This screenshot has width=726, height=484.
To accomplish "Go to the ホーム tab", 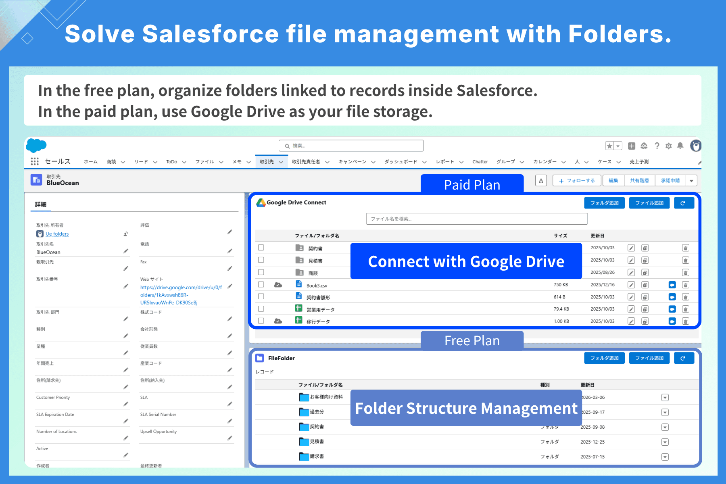I will [91, 162].
